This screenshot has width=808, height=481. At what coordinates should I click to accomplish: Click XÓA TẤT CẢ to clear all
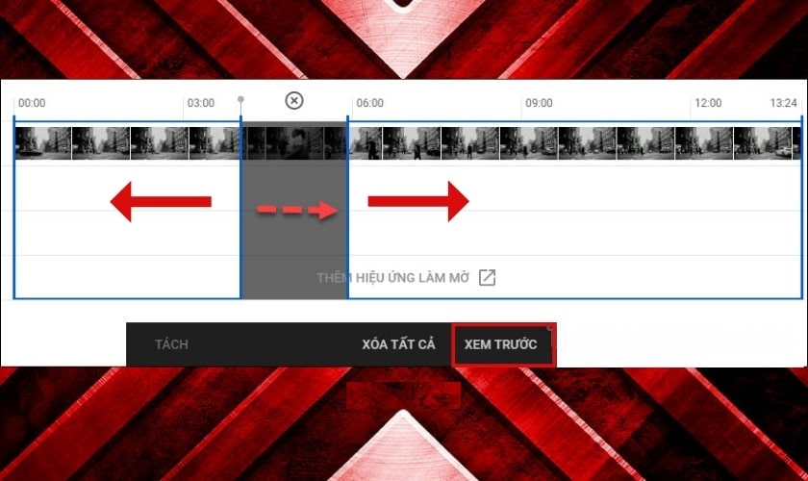(398, 344)
